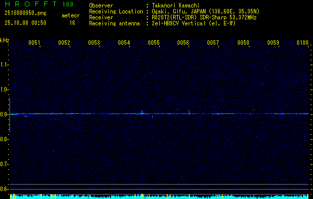
Task: Click the timestamp 25.10.08 00:50
Action: pos(25,23)
